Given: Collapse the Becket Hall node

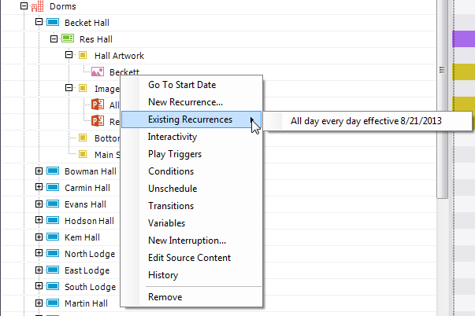Looking at the screenshot, I should pos(39,22).
